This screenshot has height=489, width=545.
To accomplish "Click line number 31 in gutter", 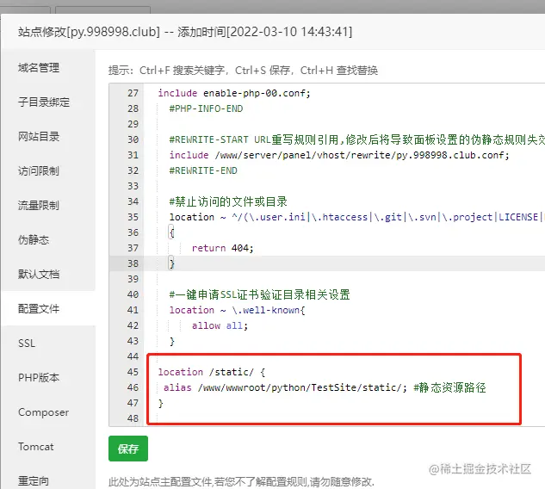I will coord(133,155).
